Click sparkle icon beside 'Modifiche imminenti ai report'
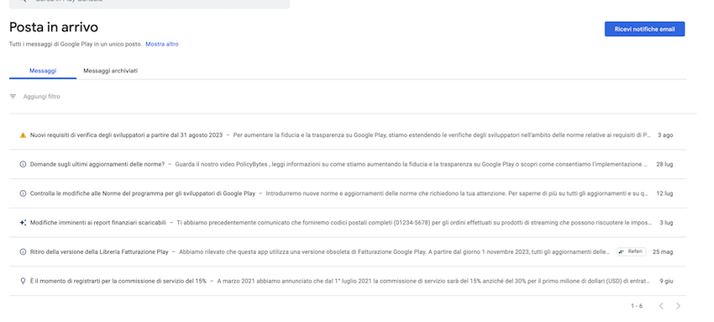714x322 pixels. (x=23, y=223)
